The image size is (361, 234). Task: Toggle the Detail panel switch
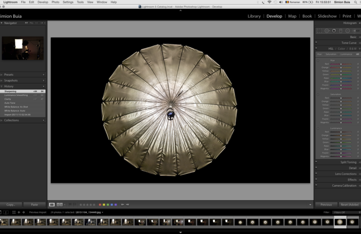316,168
